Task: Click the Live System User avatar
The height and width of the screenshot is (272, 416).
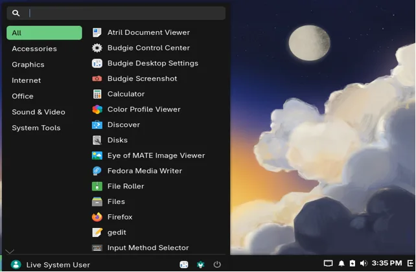Action: pos(16,265)
